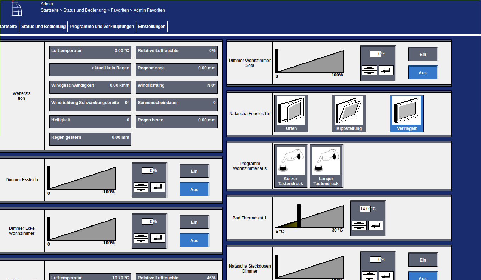Focus the Dimmer Esstisch percent input field
This screenshot has height=280, width=481.
(x=147, y=171)
